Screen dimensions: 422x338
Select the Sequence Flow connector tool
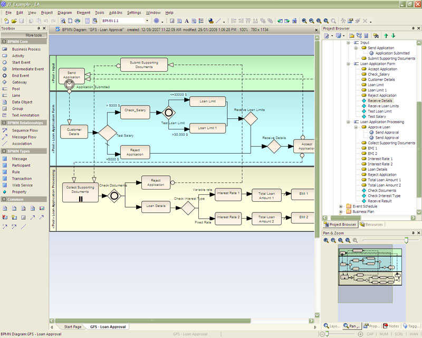[25, 130]
